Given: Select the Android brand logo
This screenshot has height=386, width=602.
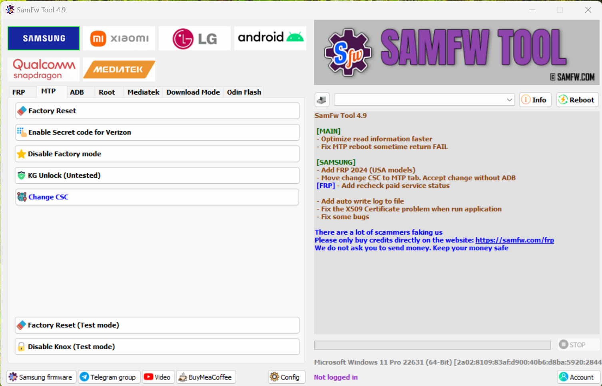Looking at the screenshot, I should [x=270, y=38].
